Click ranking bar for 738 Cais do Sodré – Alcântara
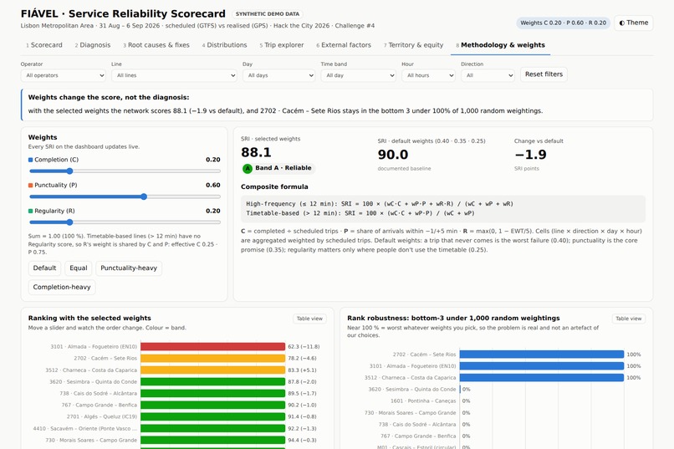 tap(212, 393)
